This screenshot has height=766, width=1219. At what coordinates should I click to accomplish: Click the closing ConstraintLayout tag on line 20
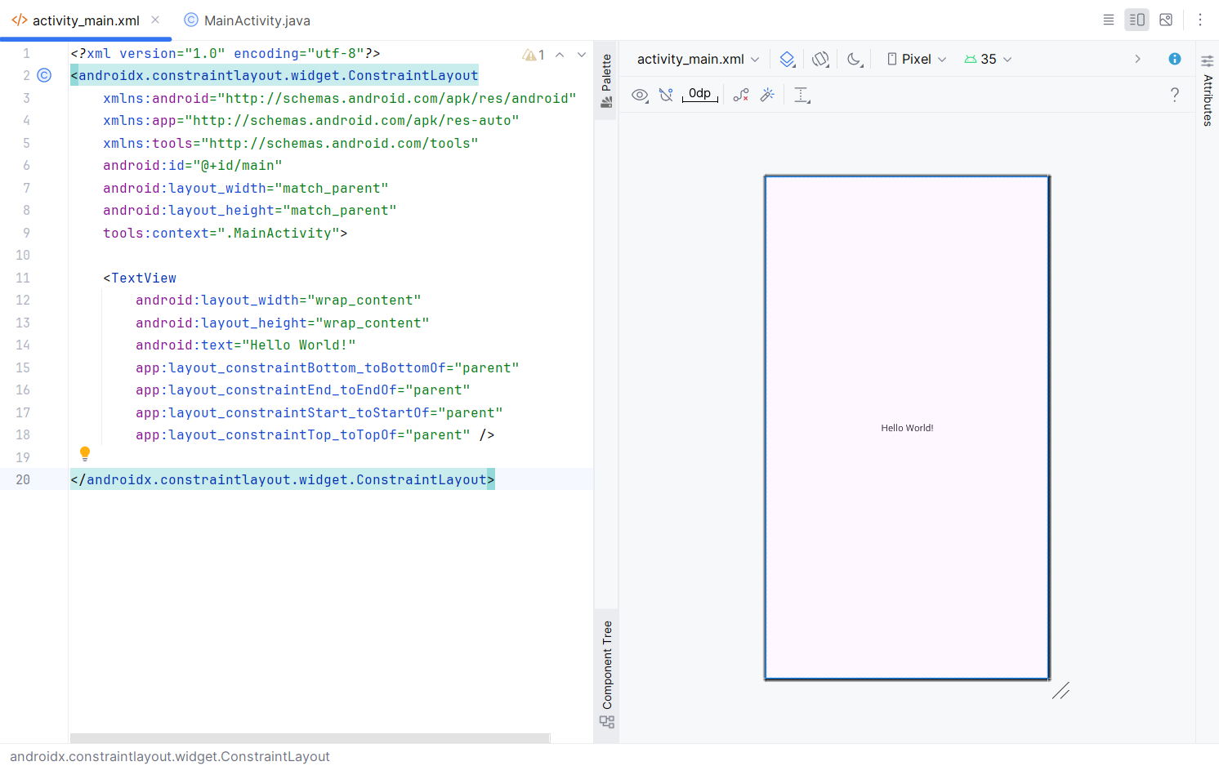point(283,479)
